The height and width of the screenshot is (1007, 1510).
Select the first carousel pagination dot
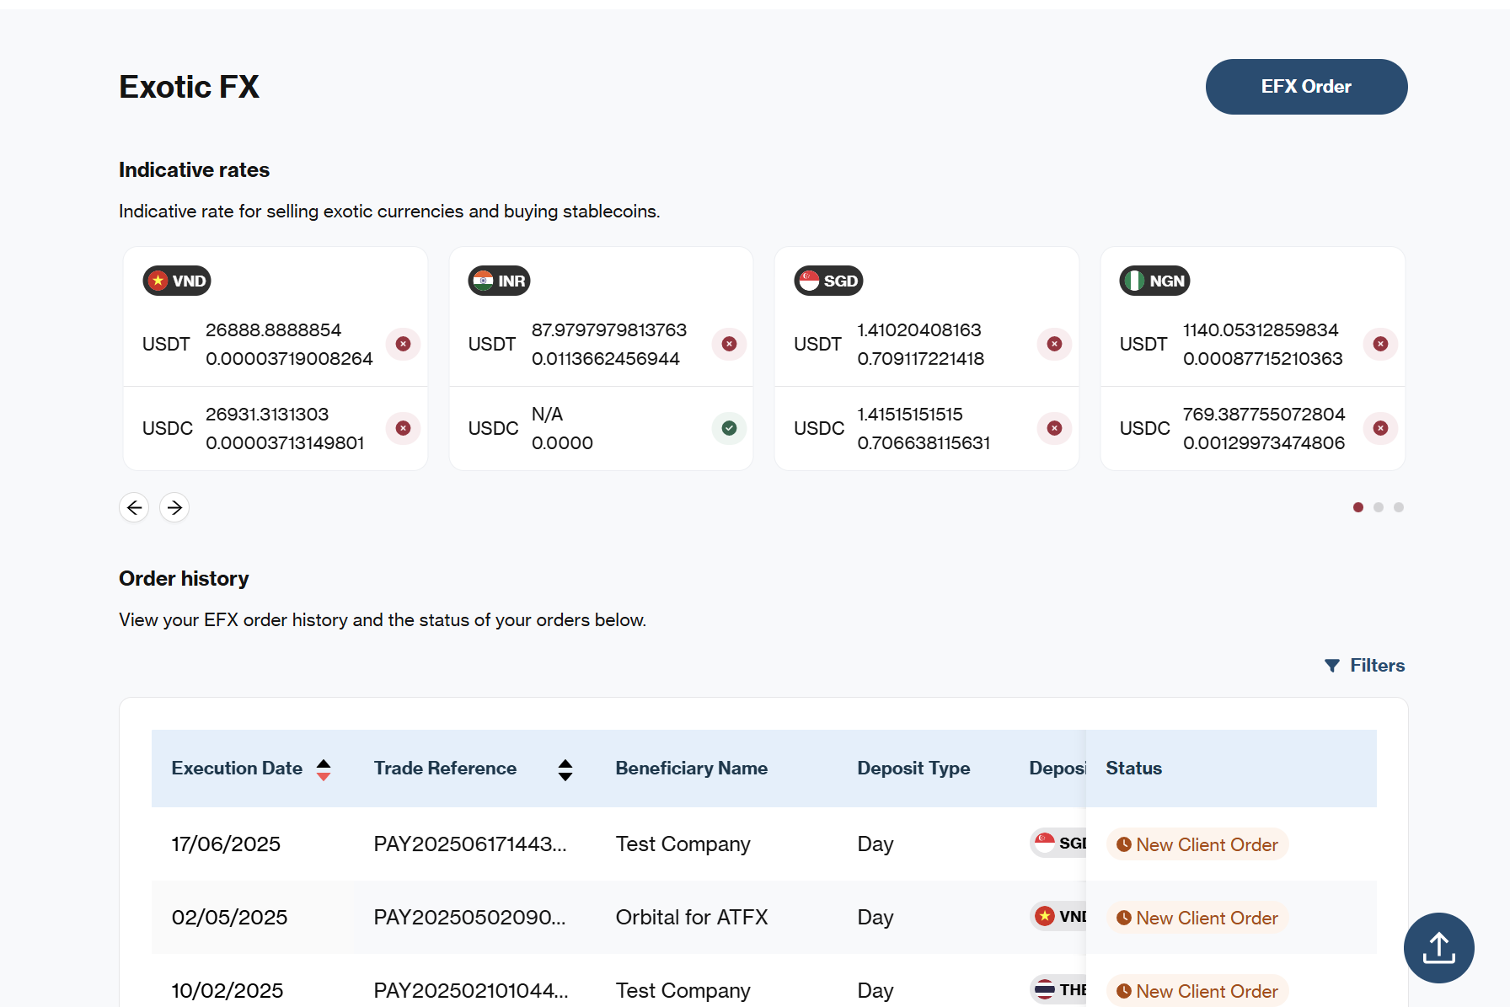pyautogui.click(x=1358, y=507)
